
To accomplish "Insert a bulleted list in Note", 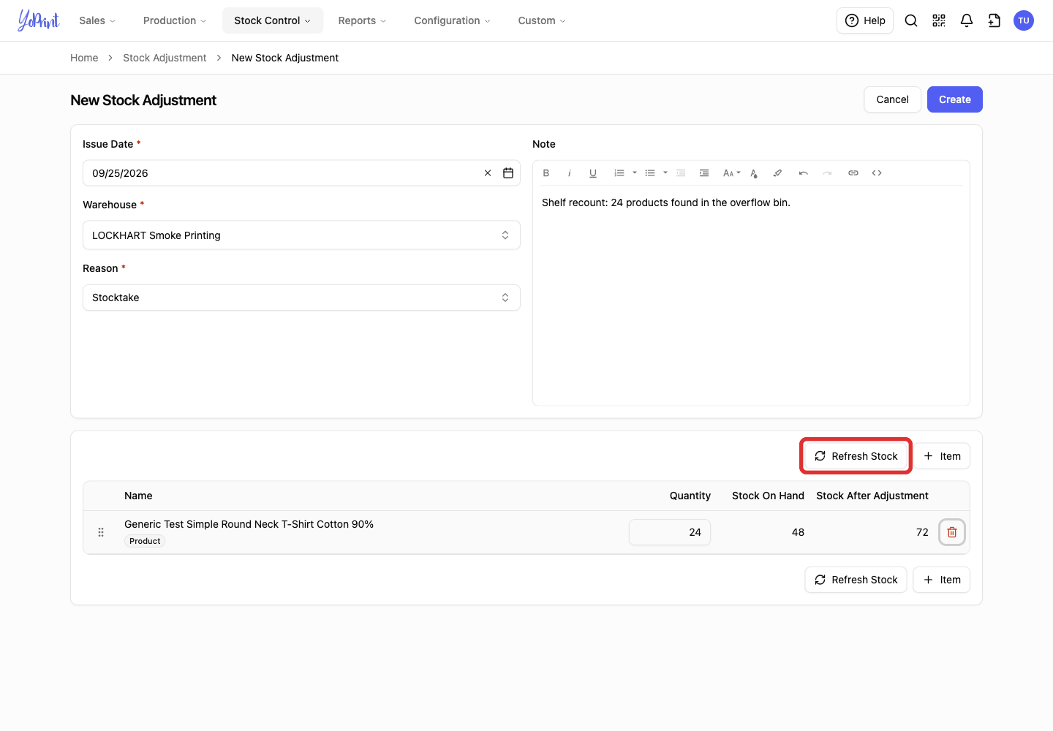I will [x=650, y=173].
